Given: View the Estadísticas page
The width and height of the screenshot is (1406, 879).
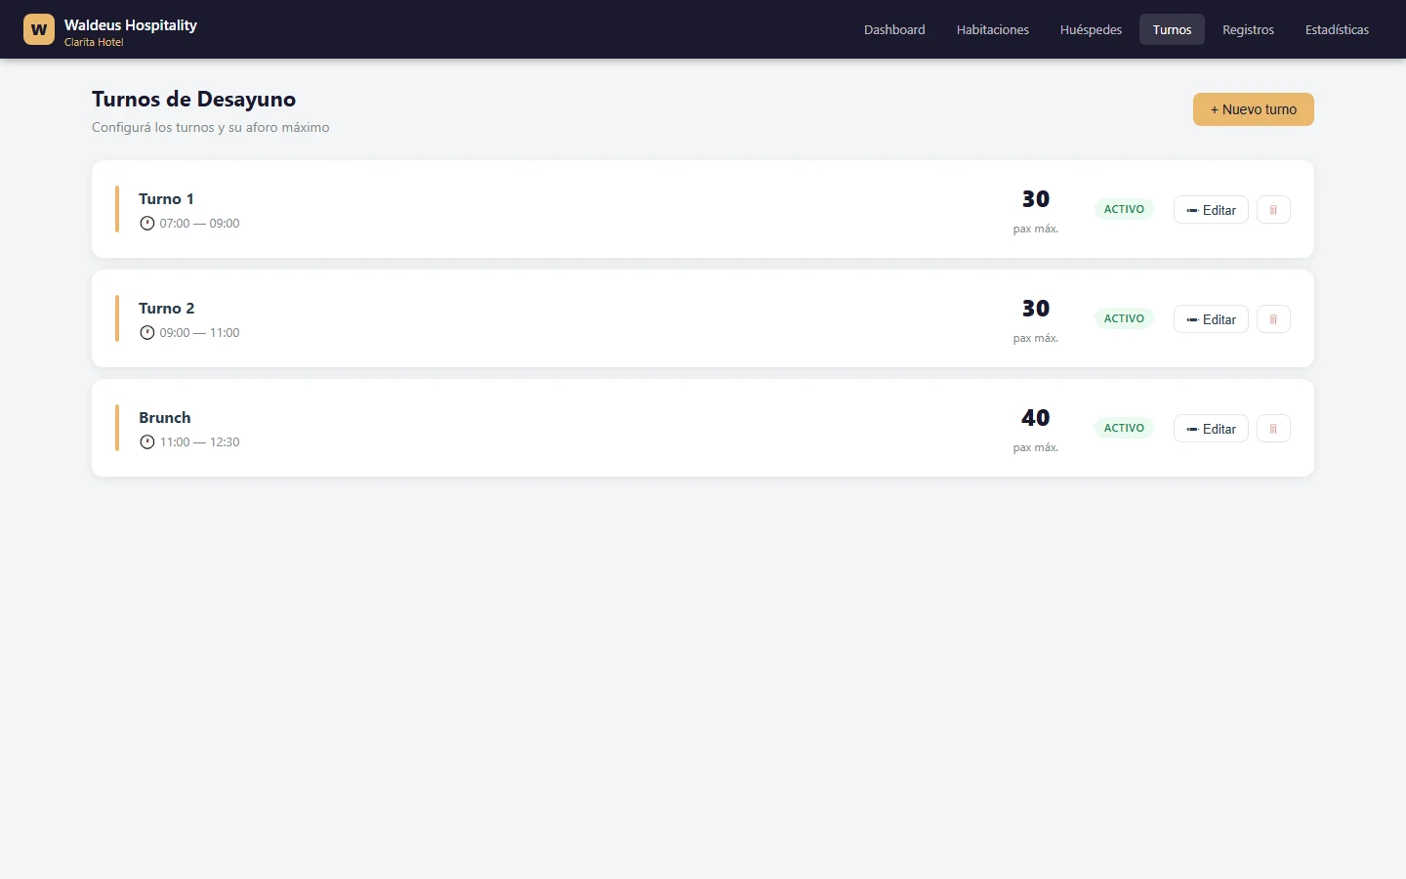Looking at the screenshot, I should click(x=1337, y=29).
